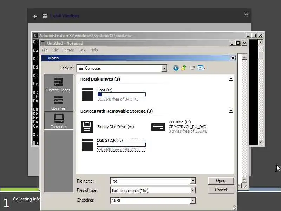This screenshot has height=211, width=281.
Task: Click the File name input field
Action: [x=150, y=181]
